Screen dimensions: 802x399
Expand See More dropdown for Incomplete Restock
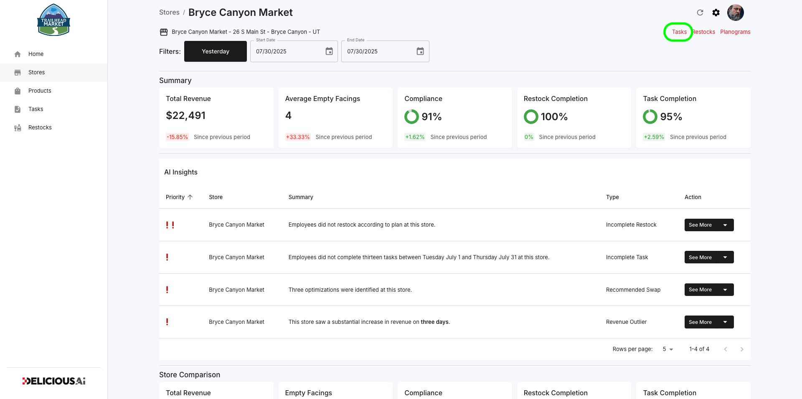pos(725,225)
